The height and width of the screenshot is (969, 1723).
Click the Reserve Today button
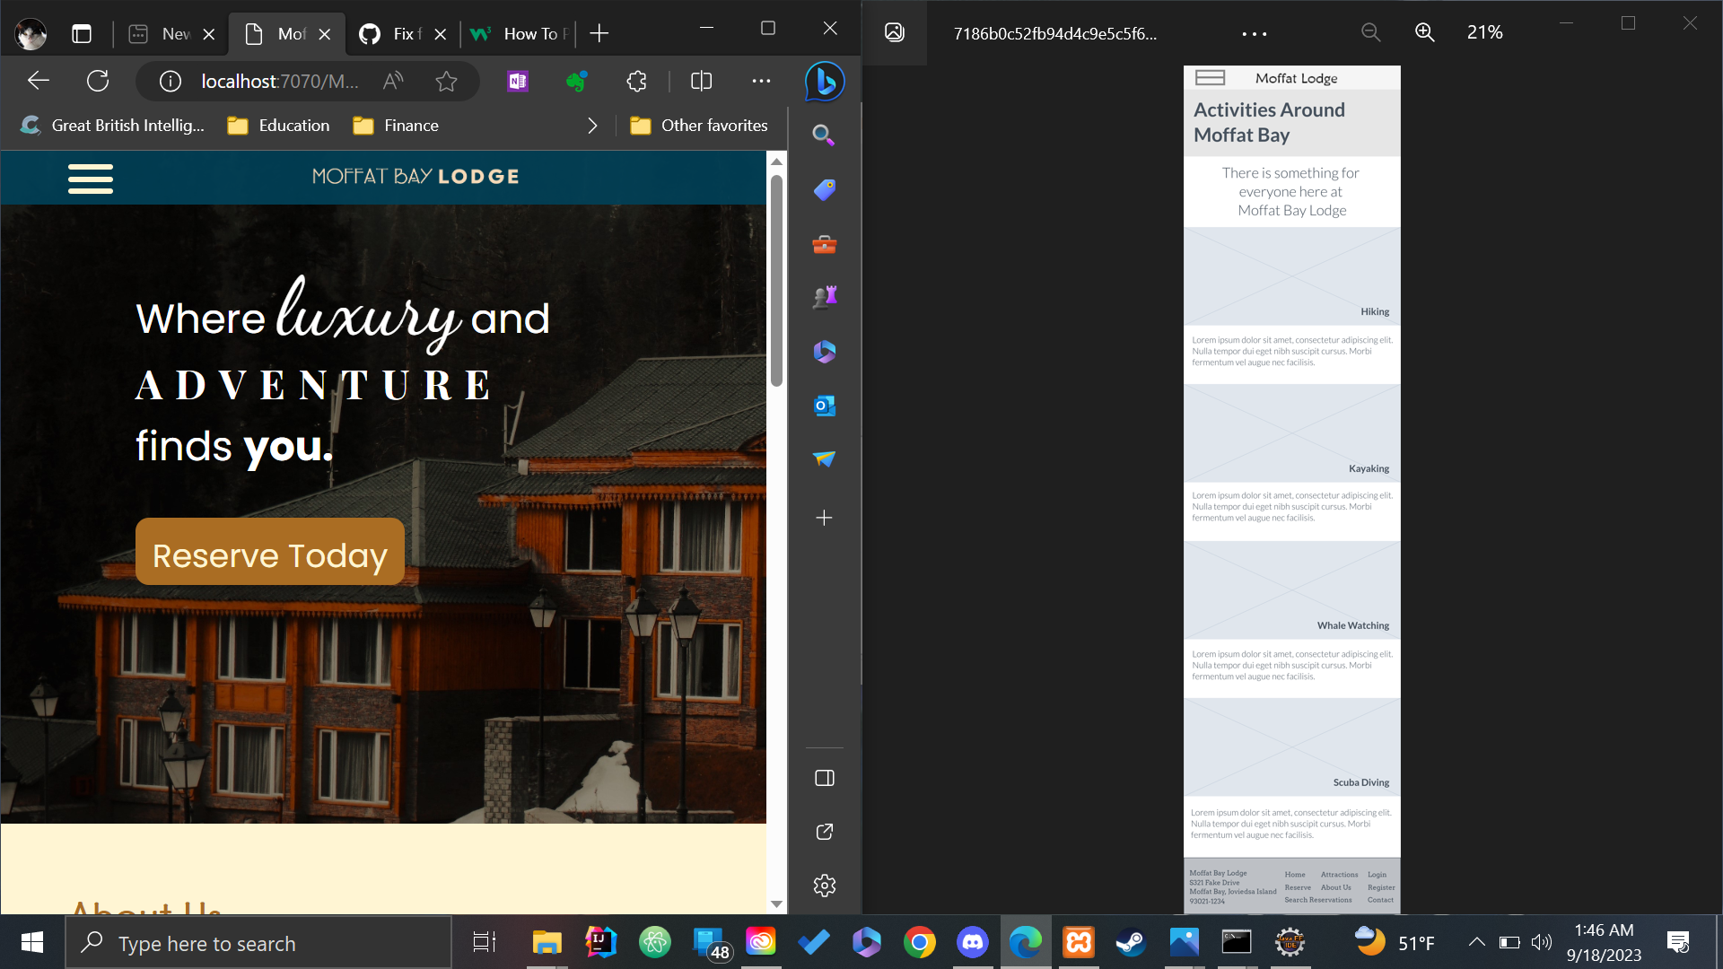tap(269, 553)
